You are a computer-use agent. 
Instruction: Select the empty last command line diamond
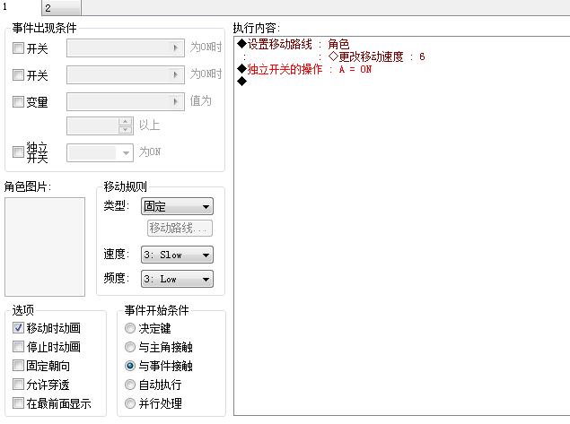241,82
